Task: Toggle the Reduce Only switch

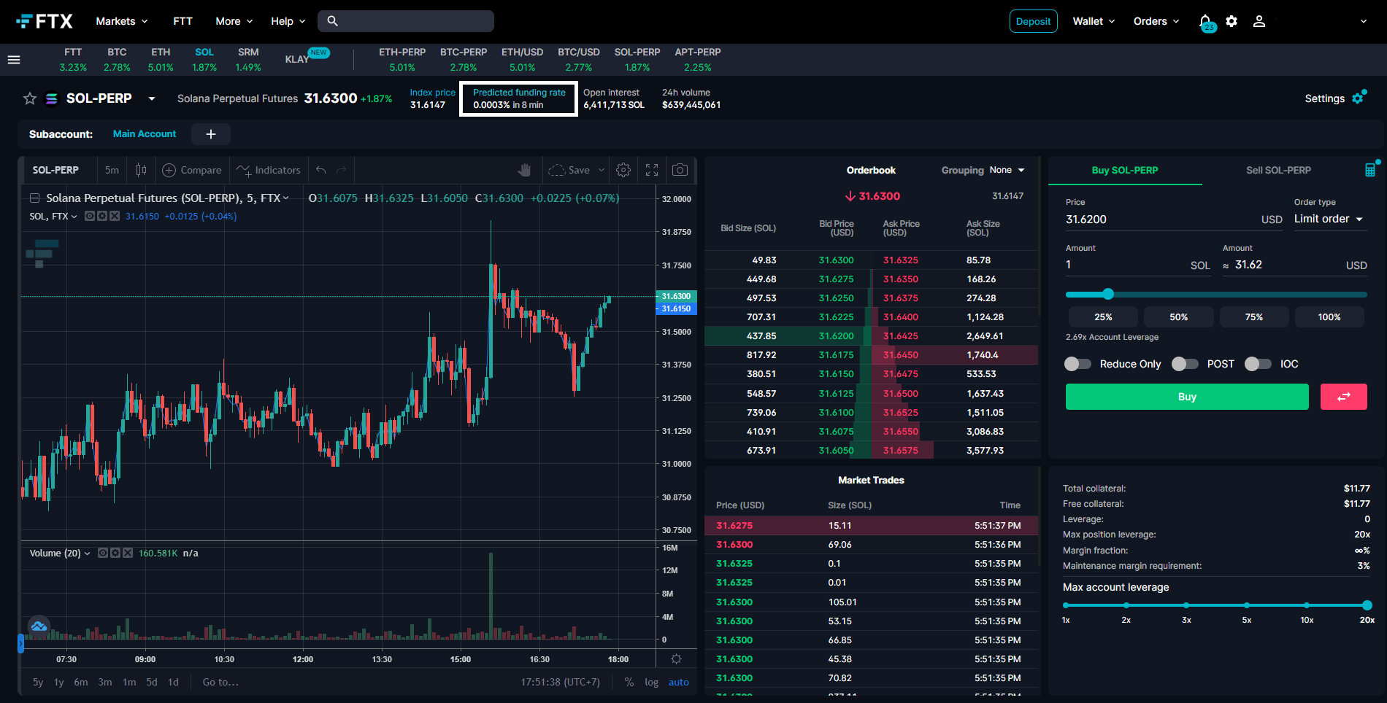Action: 1077,364
